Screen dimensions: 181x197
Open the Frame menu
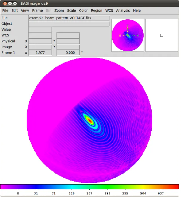click(x=37, y=11)
